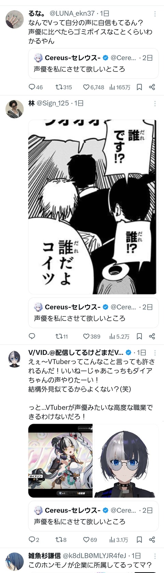Screen dimensions: 164x573
Task: Open more options on 雑魚杉謙信 tweet
Action: tap(155, 556)
